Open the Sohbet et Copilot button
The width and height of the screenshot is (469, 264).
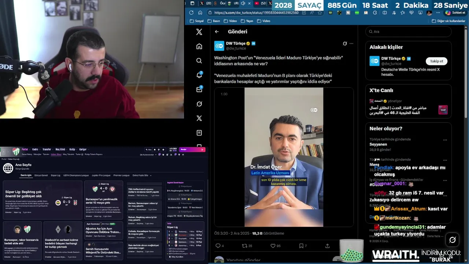tap(455, 12)
